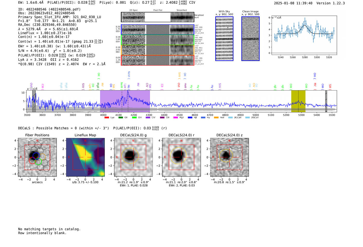Click the "m:20.8 re:1.5" s:0.9"" caption
Image resolution: width=363 pixels, height=247 pixels.
tap(229, 182)
